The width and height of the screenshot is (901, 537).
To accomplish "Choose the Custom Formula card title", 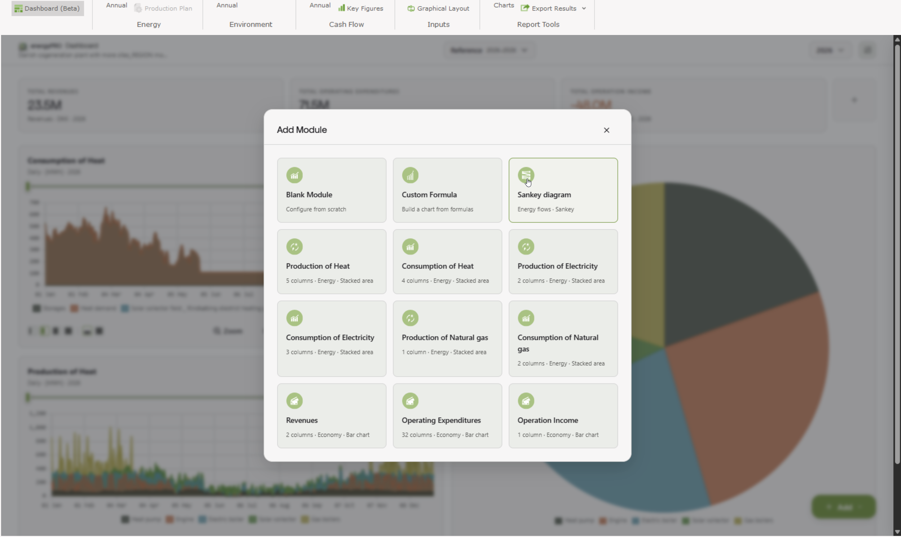I will click(430, 195).
